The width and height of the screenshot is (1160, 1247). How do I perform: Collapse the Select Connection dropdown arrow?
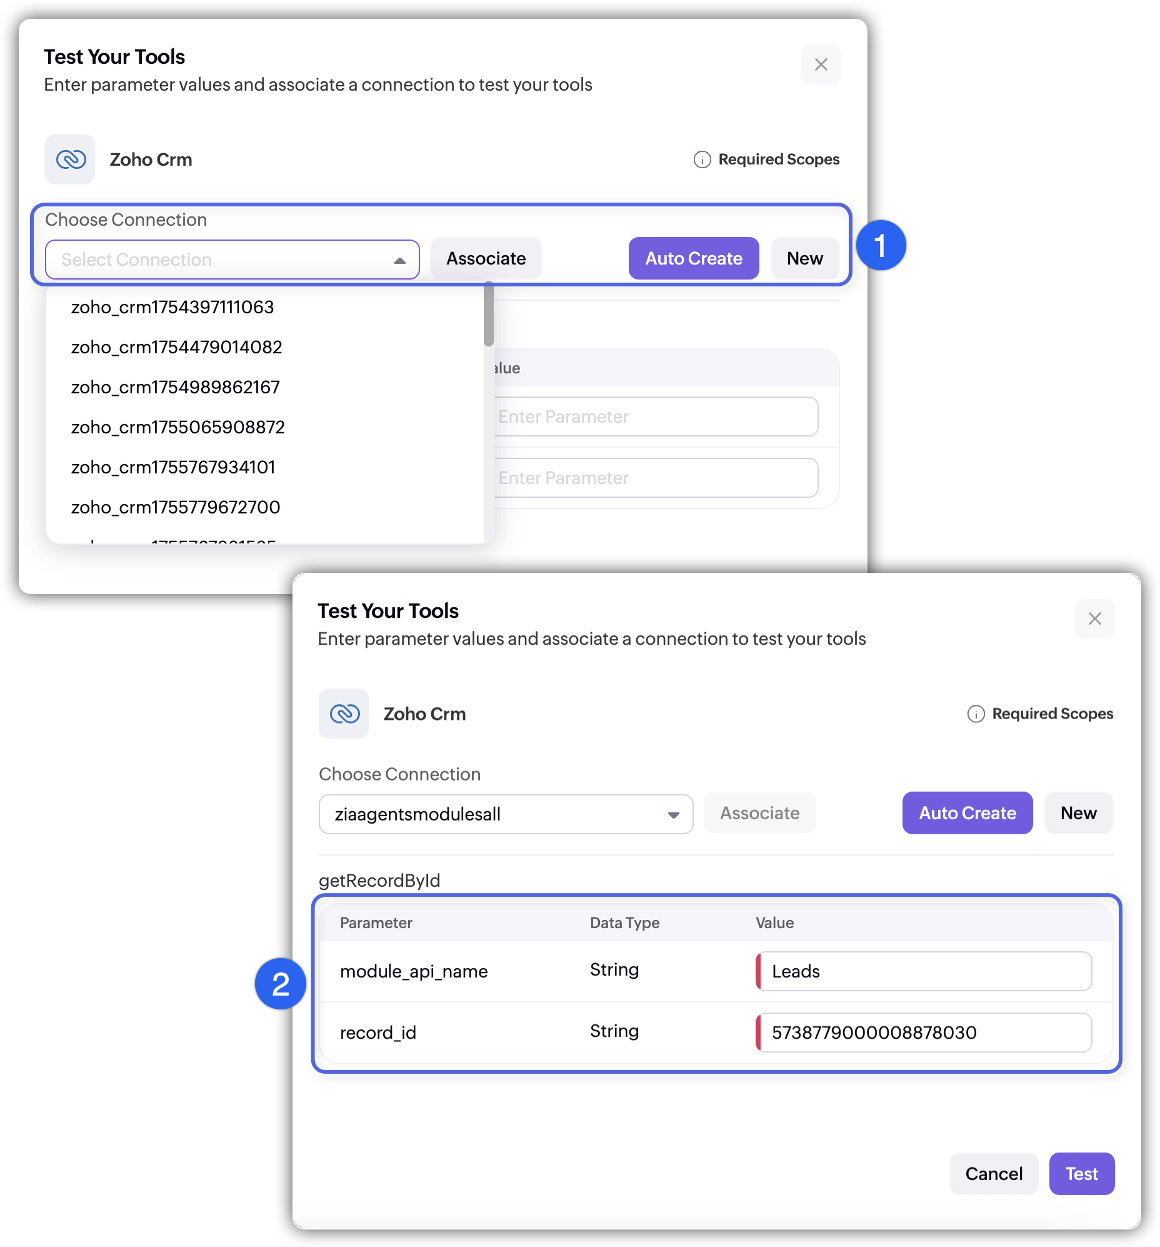tap(399, 260)
